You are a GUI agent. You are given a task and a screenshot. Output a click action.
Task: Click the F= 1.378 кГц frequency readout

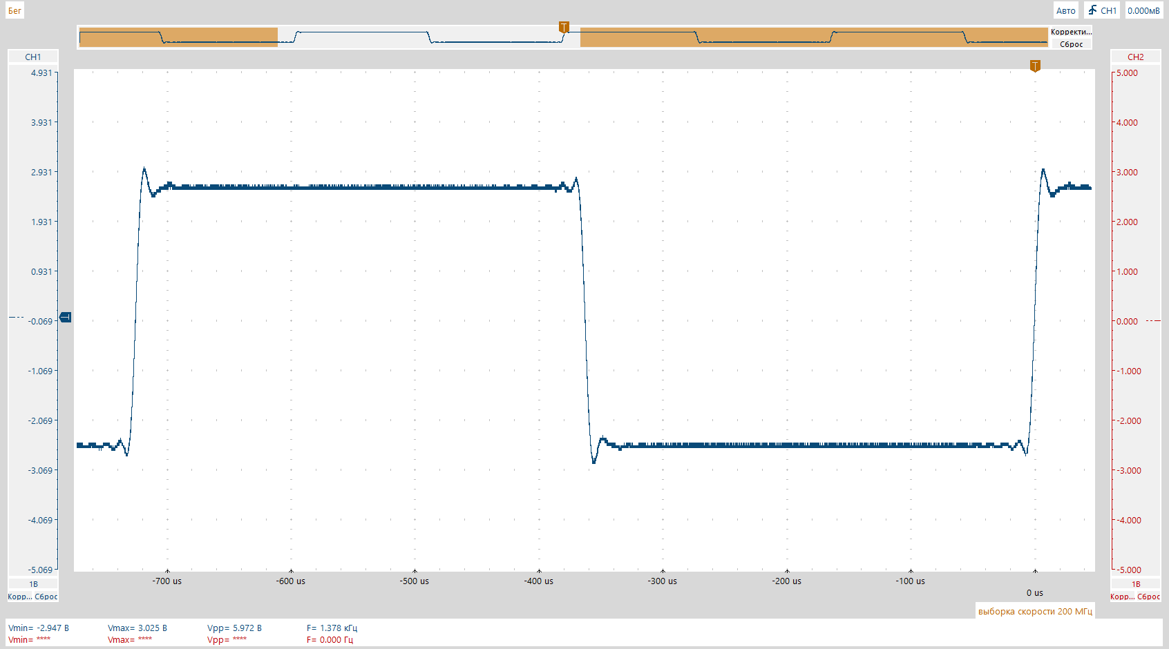332,628
